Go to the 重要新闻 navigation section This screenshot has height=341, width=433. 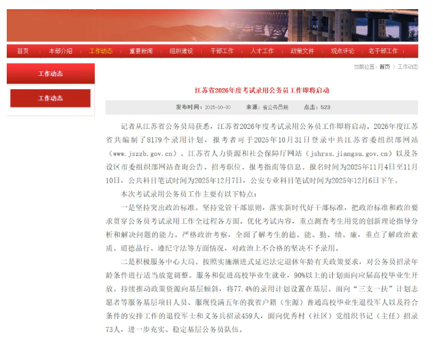(141, 51)
